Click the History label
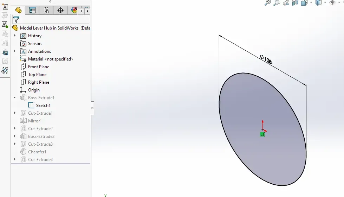 coord(35,36)
